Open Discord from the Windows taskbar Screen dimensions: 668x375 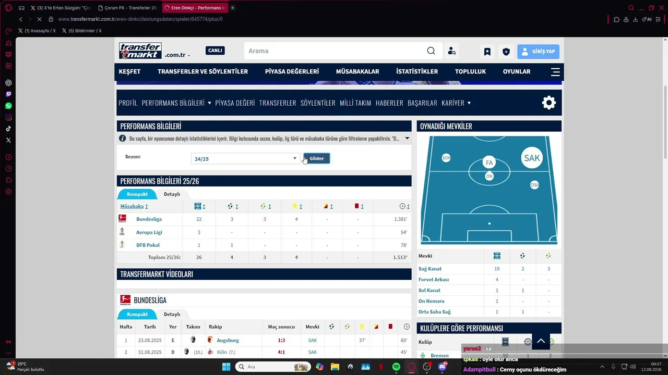[x=442, y=367]
